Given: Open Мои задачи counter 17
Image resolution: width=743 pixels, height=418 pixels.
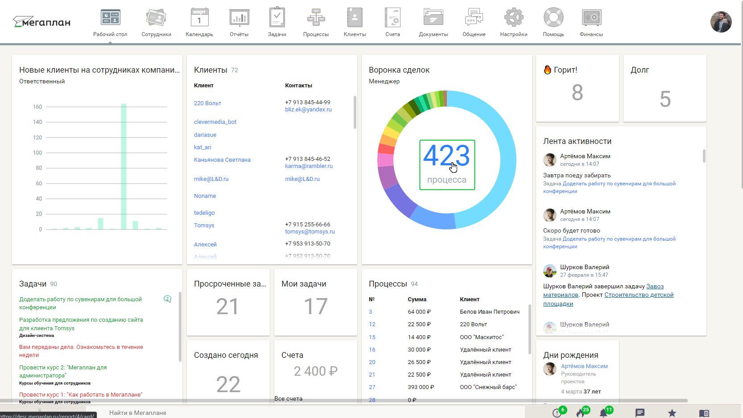Looking at the screenshot, I should (x=315, y=307).
